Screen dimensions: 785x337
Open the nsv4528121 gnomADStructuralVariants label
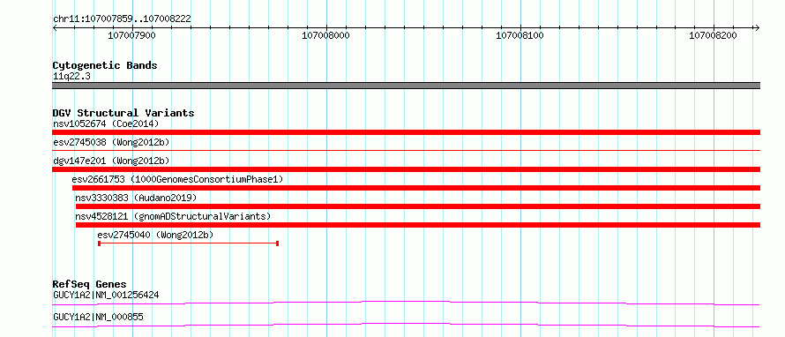173,216
